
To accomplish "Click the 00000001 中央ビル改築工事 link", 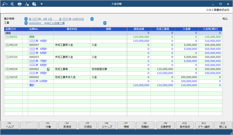I will pos(47,23).
